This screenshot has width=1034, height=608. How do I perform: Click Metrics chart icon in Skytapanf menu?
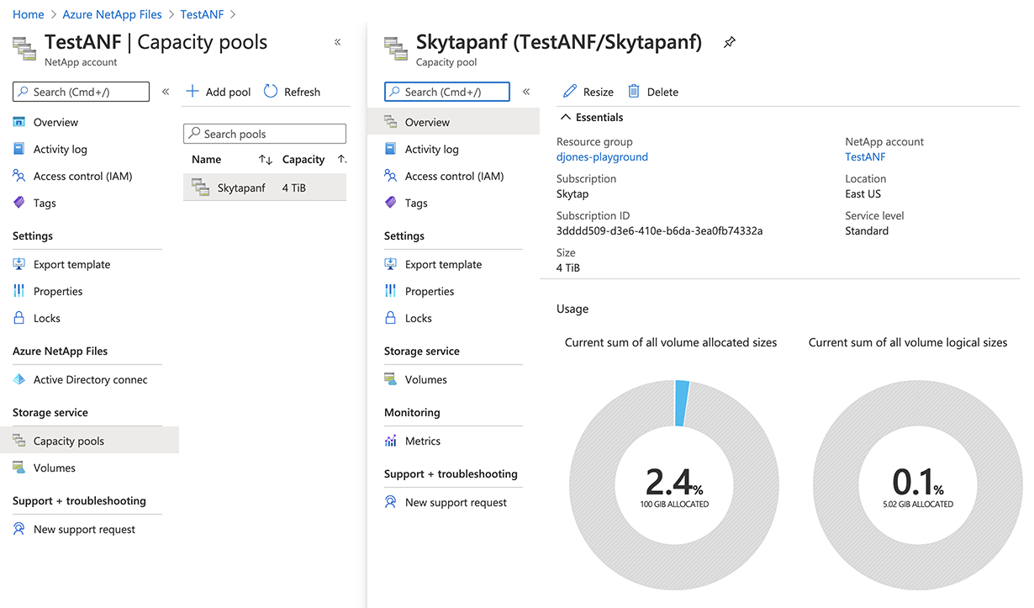coord(391,441)
